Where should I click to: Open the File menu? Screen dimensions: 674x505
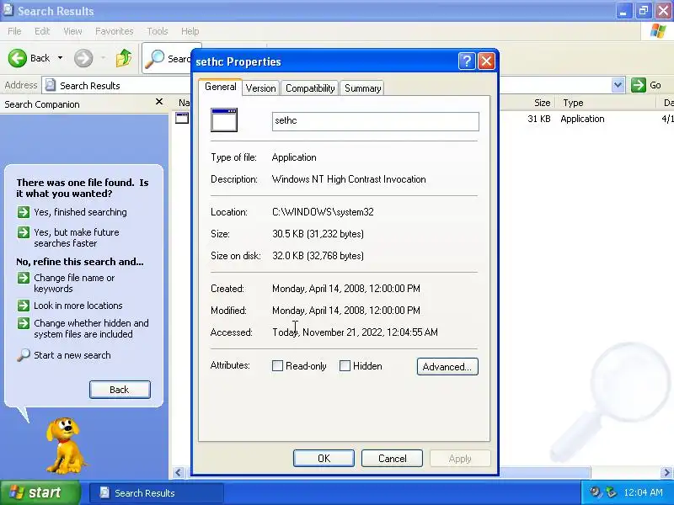(14, 31)
